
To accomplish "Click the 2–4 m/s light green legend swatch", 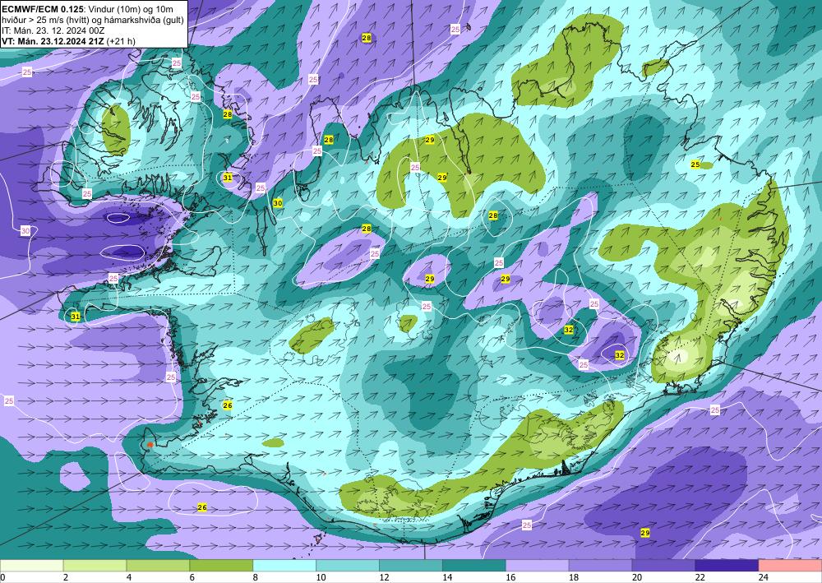I will [x=95, y=566].
